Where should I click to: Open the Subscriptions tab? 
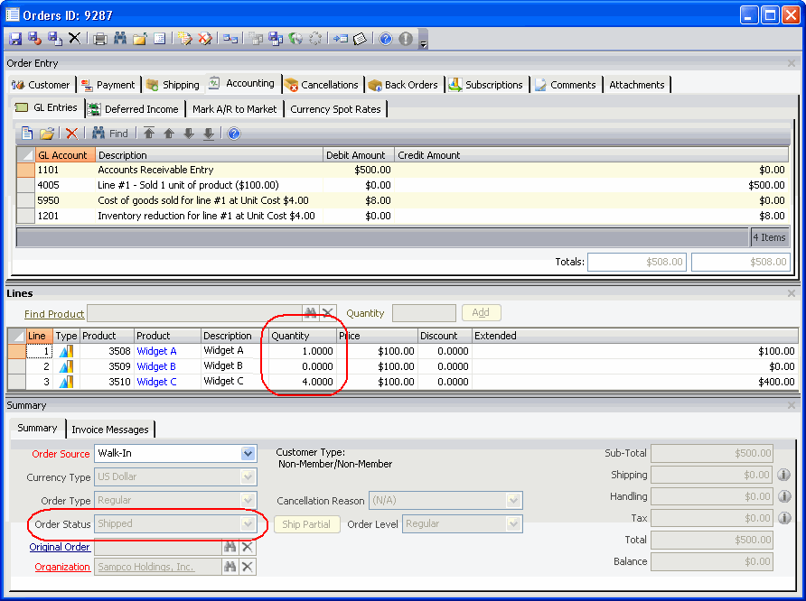point(486,85)
